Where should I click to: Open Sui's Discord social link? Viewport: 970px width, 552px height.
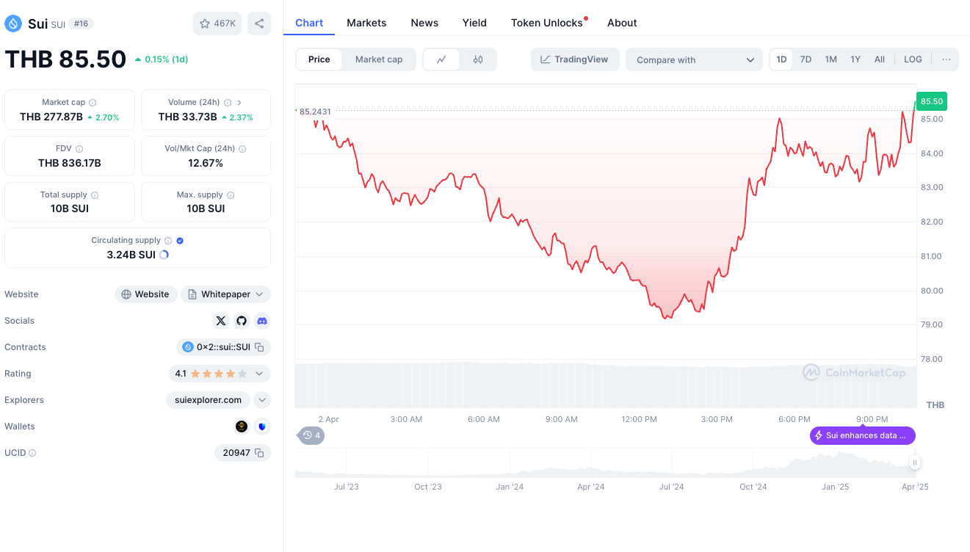coord(262,321)
